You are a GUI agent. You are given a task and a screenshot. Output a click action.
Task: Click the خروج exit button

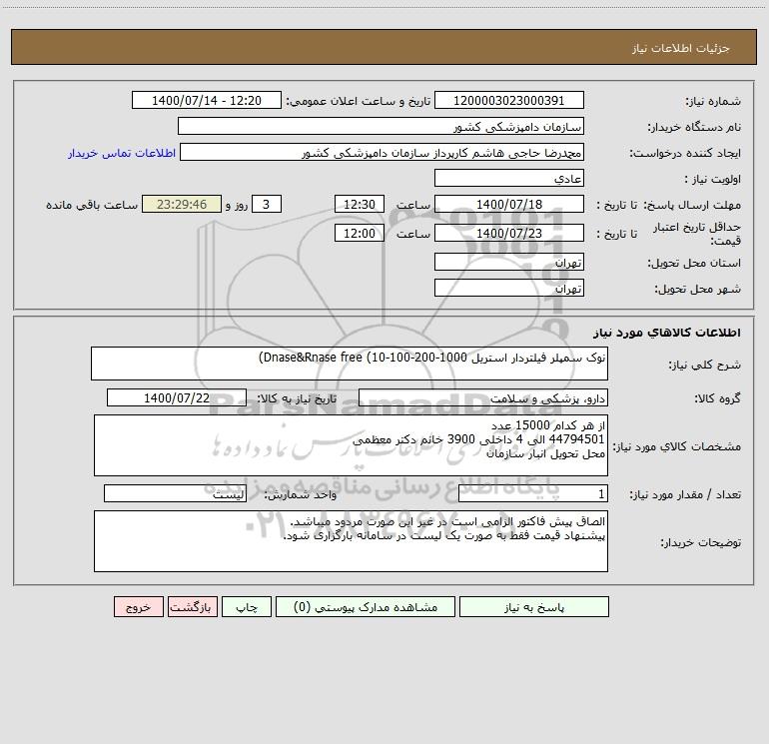click(138, 606)
